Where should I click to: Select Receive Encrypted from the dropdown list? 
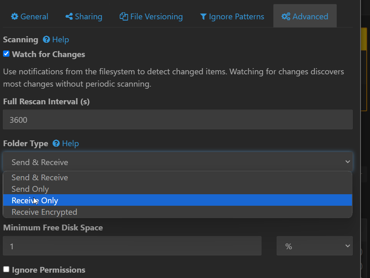[x=44, y=212]
